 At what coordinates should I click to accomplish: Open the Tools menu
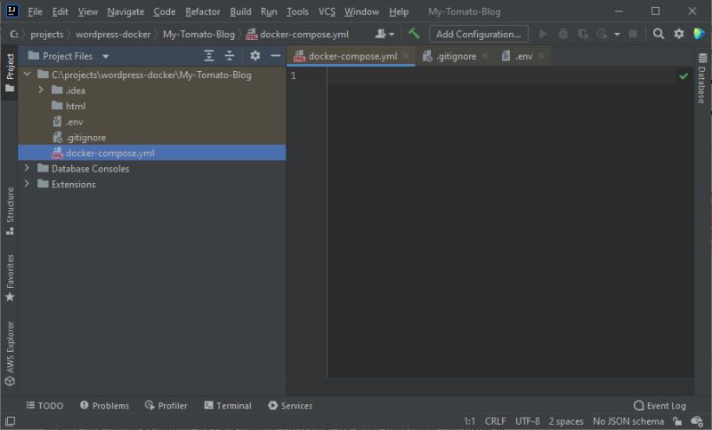[x=297, y=12]
